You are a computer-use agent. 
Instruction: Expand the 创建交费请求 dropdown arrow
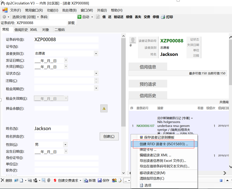click(80, 180)
